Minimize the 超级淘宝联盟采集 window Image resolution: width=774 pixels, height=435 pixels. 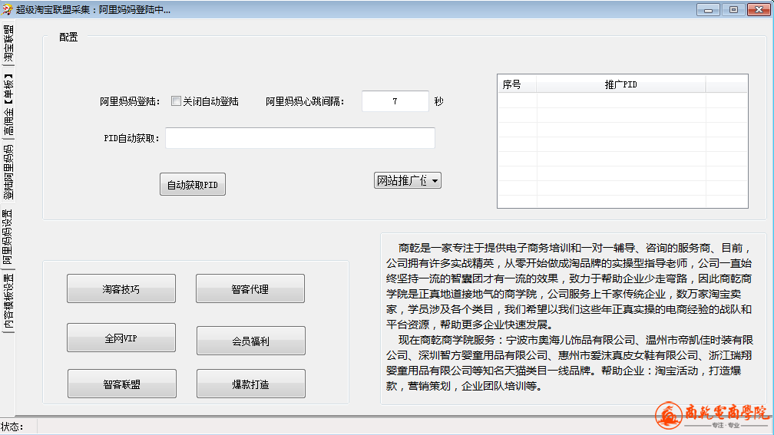click(708, 9)
